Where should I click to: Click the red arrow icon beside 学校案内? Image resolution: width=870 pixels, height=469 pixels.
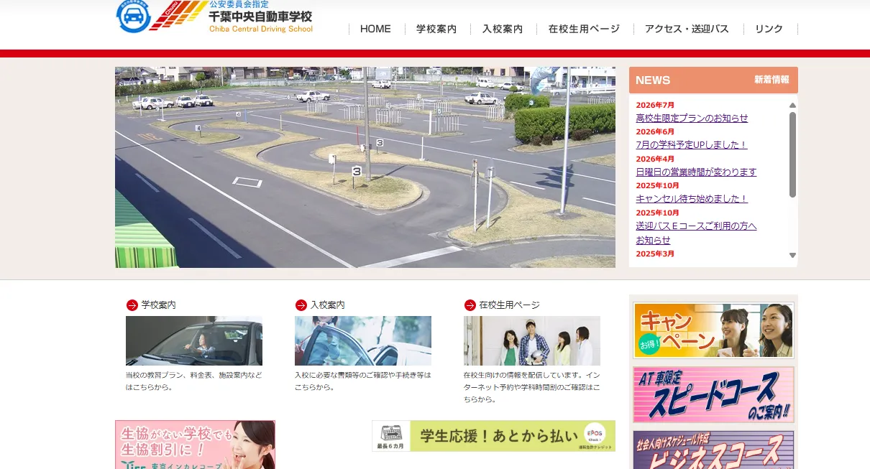[132, 305]
